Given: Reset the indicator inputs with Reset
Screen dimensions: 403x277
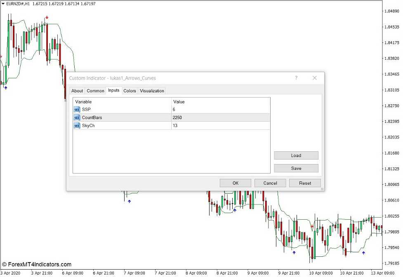Looking at the screenshot, I should (x=305, y=183).
